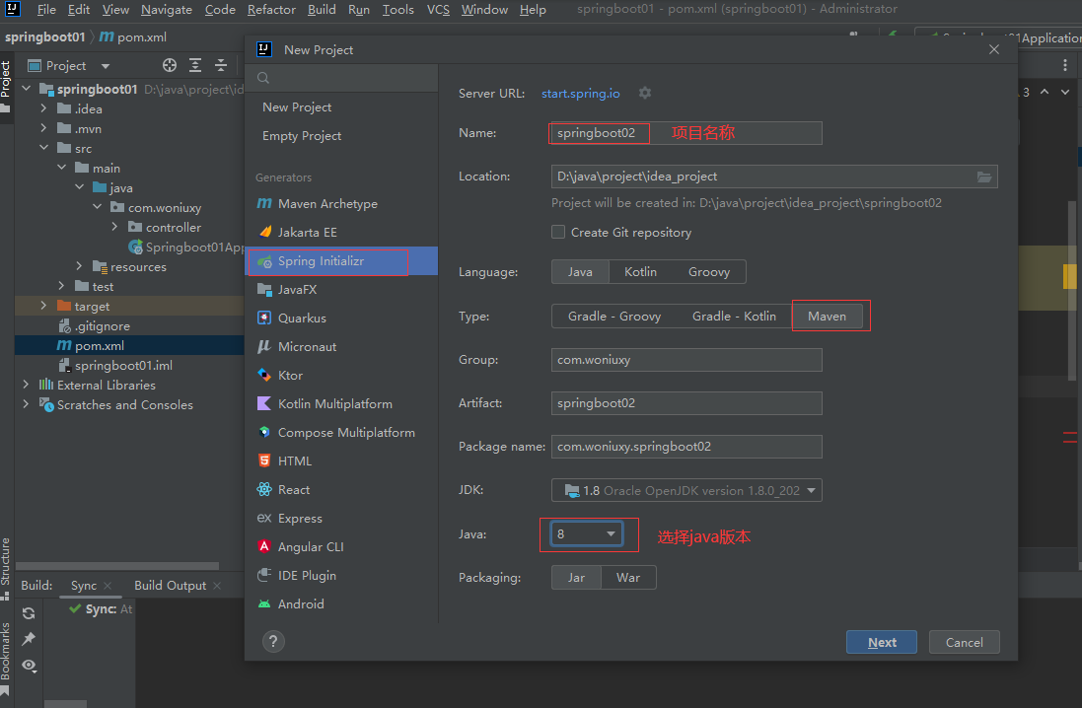Expand the controller package
Image resolution: width=1082 pixels, height=708 pixels.
(114, 227)
